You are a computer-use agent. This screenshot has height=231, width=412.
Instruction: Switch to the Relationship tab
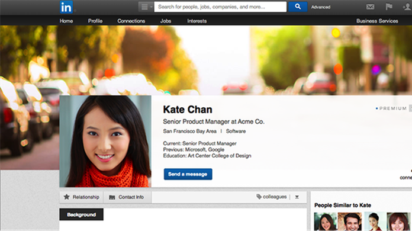(x=82, y=197)
